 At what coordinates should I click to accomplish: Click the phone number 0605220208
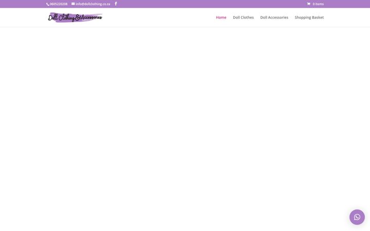pyautogui.click(x=59, y=4)
